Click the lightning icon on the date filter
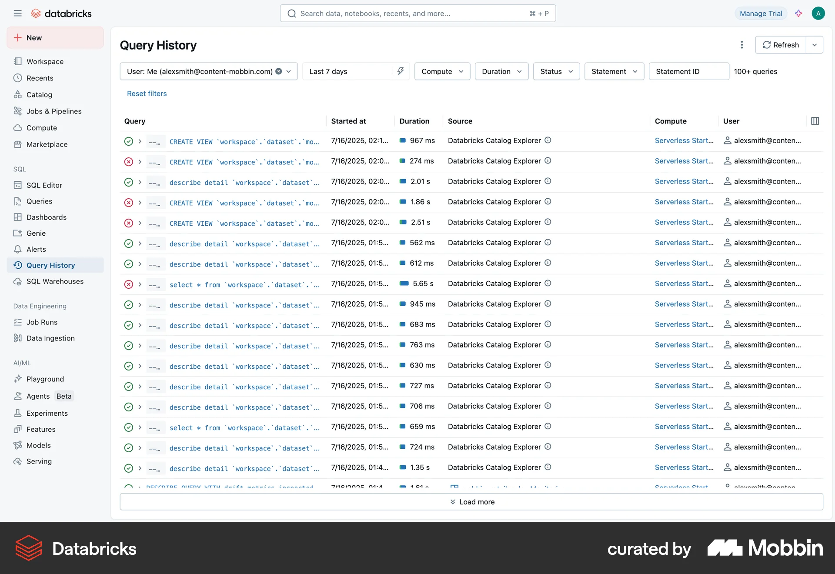 [401, 71]
